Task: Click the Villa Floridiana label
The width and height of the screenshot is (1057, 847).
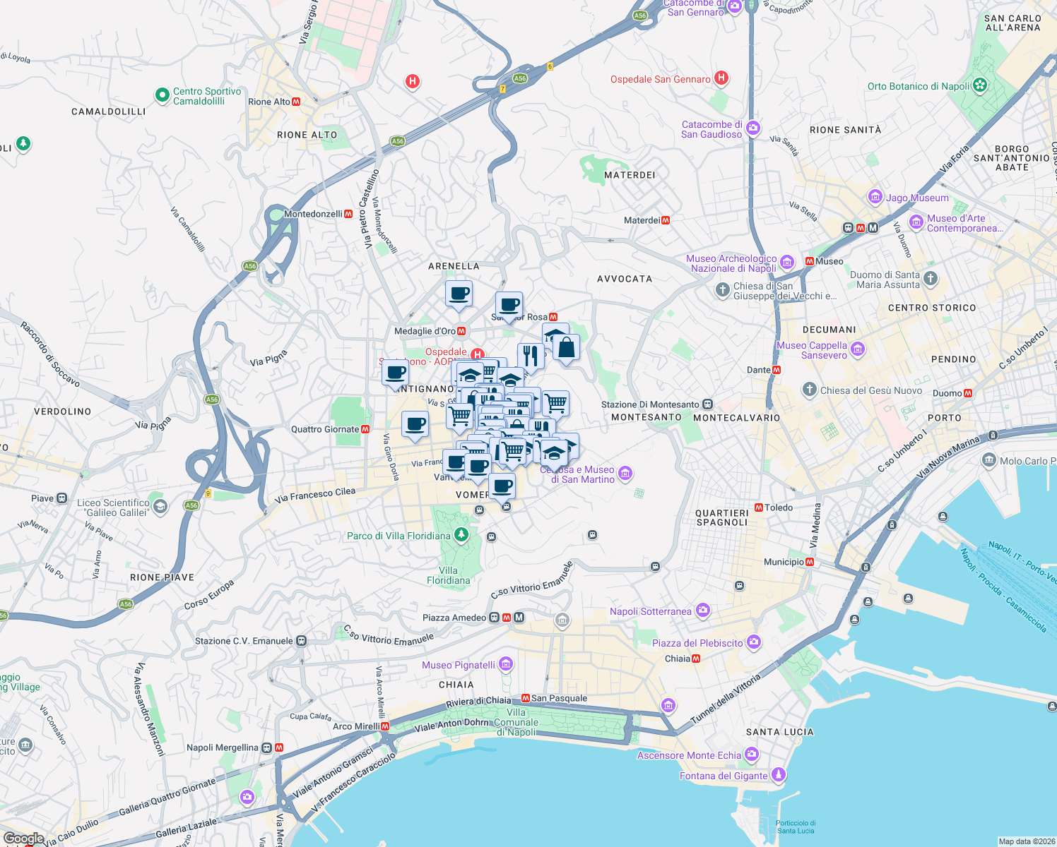Action: (448, 575)
